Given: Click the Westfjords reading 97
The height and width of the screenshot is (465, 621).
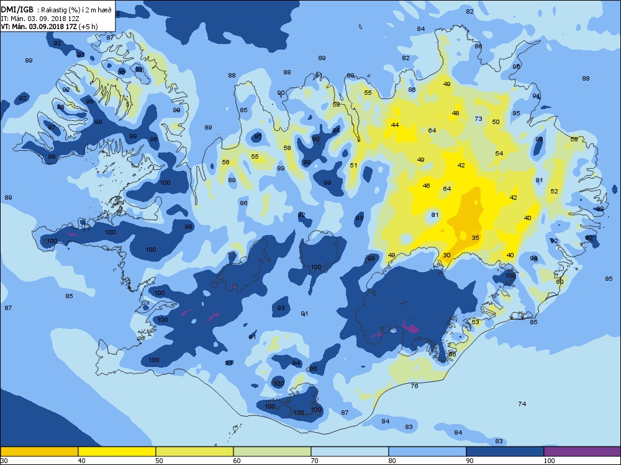Looking at the screenshot, I should (x=52, y=127).
